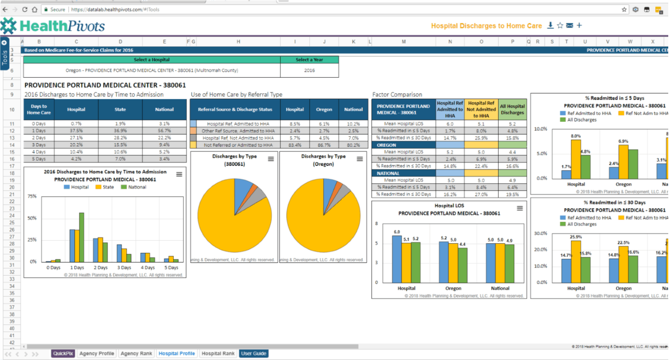Select the 83.4% Hospital cell

tap(295, 145)
